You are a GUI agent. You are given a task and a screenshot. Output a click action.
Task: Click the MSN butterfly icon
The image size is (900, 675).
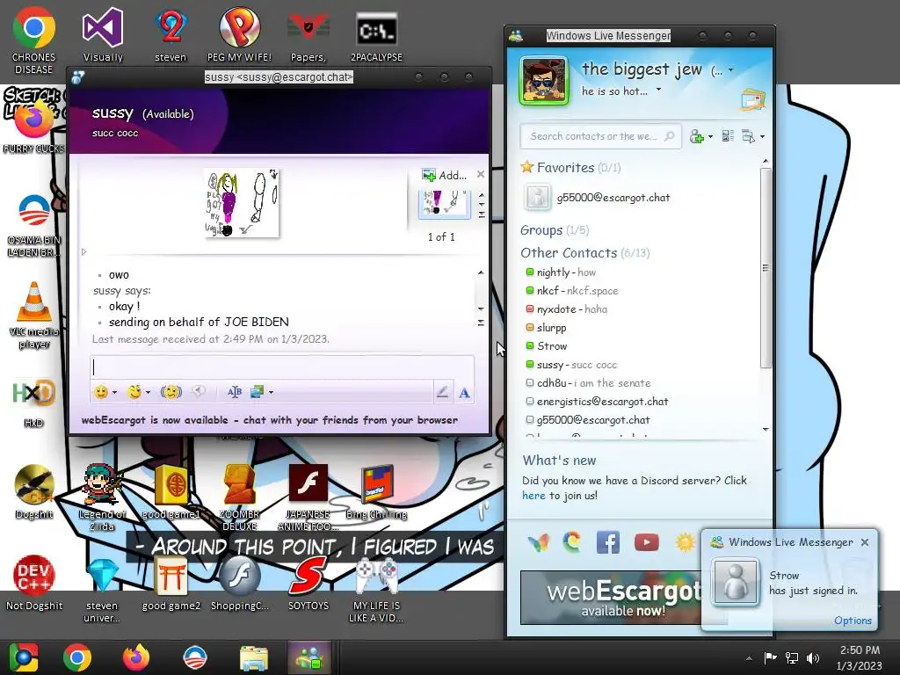pos(538,541)
